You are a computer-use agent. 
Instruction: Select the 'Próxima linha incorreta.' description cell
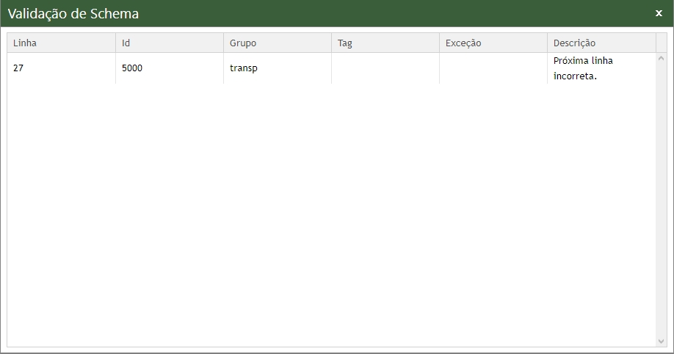click(601, 68)
